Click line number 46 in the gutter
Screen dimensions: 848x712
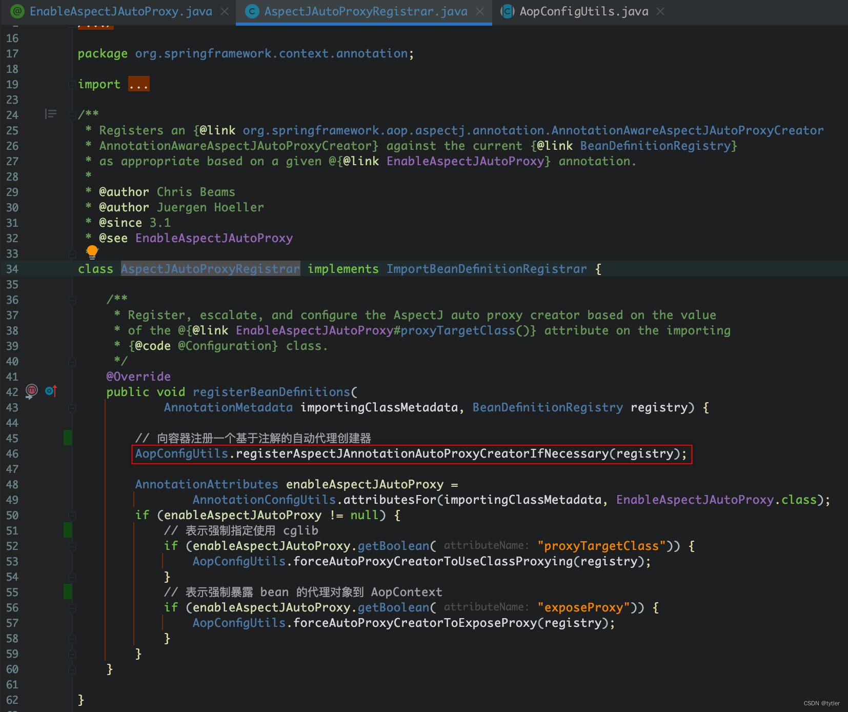point(12,453)
